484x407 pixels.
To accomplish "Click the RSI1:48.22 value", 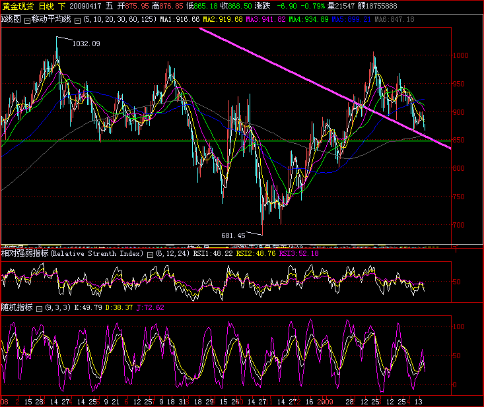I will (213, 253).
